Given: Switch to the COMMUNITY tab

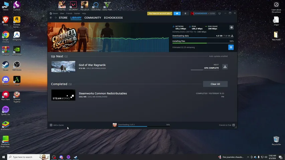Looking at the screenshot, I should pyautogui.click(x=93, y=18).
